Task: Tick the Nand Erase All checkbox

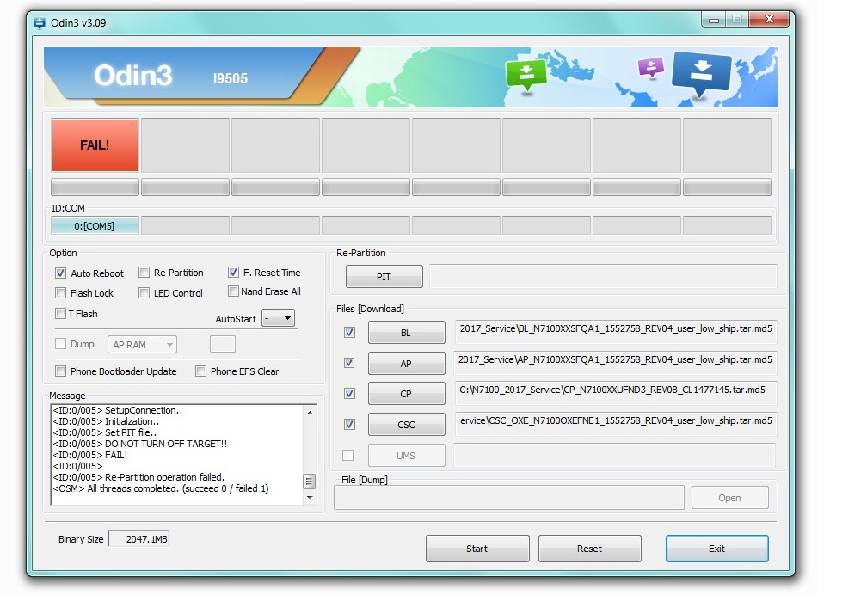Action: 234,291
